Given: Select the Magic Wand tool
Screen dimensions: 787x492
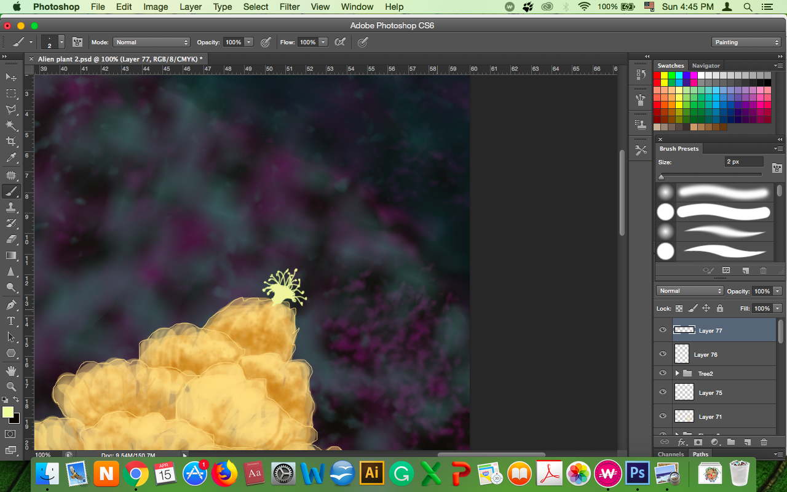Looking at the screenshot, I should pos(11,125).
